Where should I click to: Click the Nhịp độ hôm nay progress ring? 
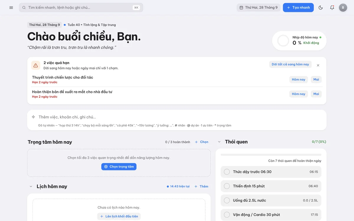pyautogui.click(x=283, y=41)
